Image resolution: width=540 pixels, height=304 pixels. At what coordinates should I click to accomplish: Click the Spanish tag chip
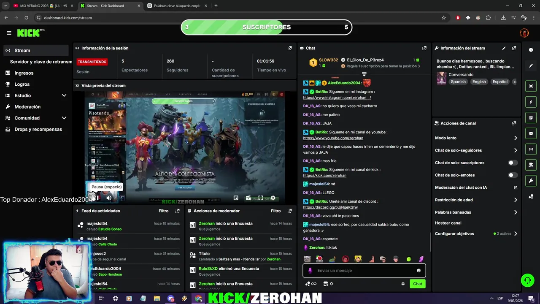coord(458,81)
